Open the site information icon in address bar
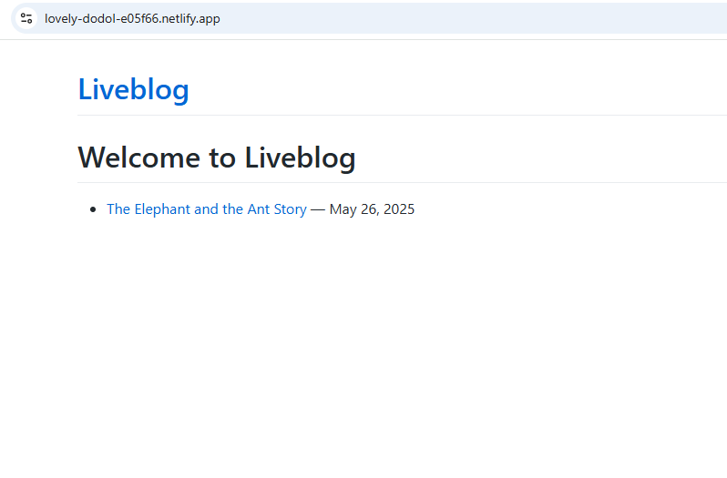The height and width of the screenshot is (478, 727). pos(26,18)
